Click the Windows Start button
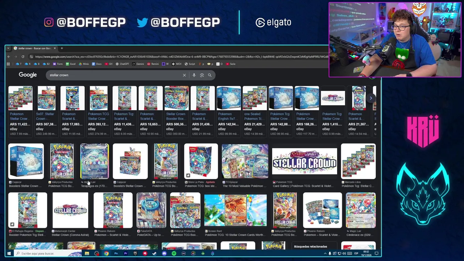This screenshot has width=464, height=261. coord(9,253)
